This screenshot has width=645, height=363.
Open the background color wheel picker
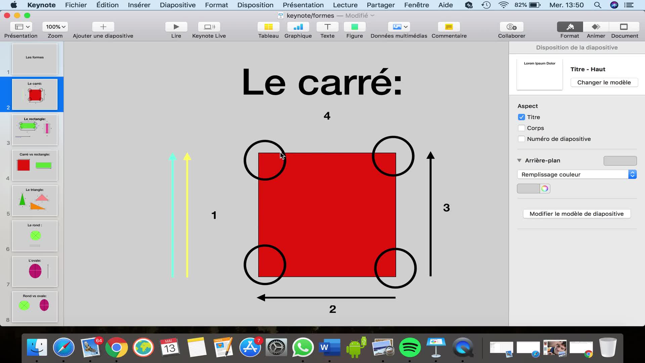pos(545,189)
